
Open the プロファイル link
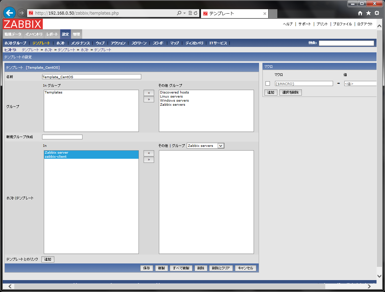[343, 24]
